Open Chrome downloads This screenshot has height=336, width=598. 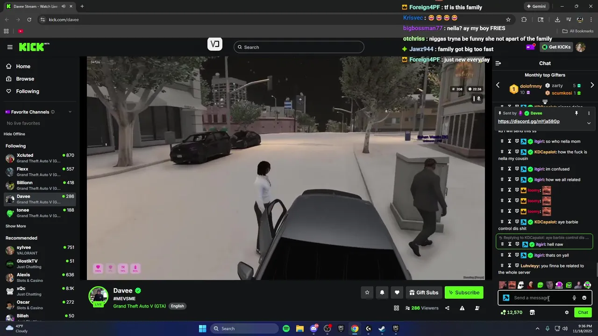pos(557,20)
